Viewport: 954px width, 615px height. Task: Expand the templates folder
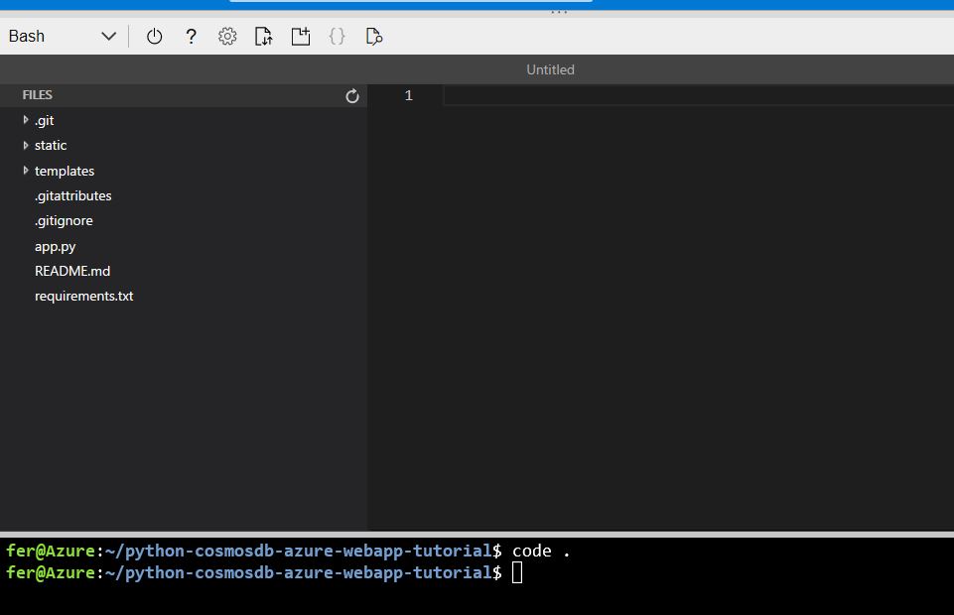(x=26, y=171)
